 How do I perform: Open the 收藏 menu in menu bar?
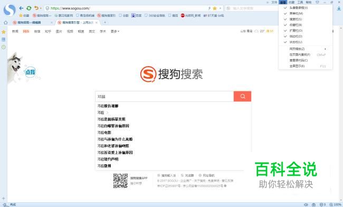292,2
